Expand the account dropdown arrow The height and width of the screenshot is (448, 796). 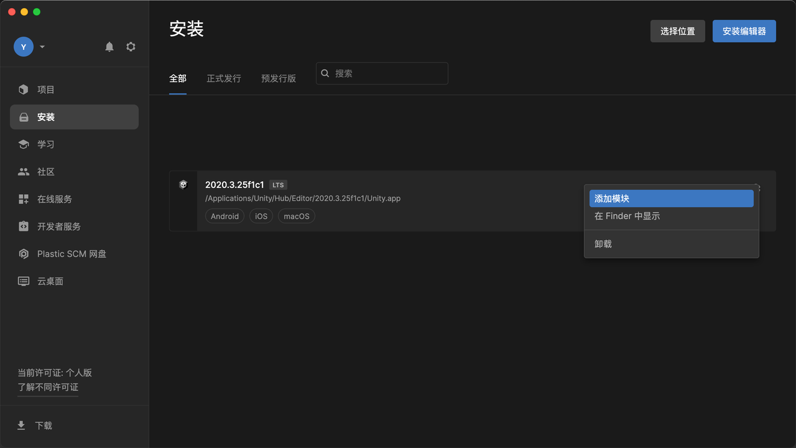(x=42, y=47)
